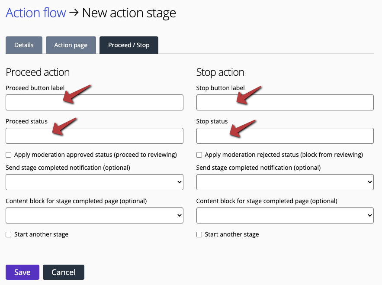This screenshot has width=382, height=285.
Task: Focus the Proceed status input field
Action: coord(94,136)
